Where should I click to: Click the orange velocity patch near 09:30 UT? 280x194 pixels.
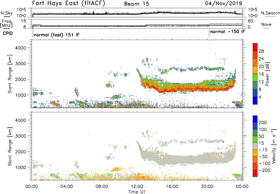[116, 169]
